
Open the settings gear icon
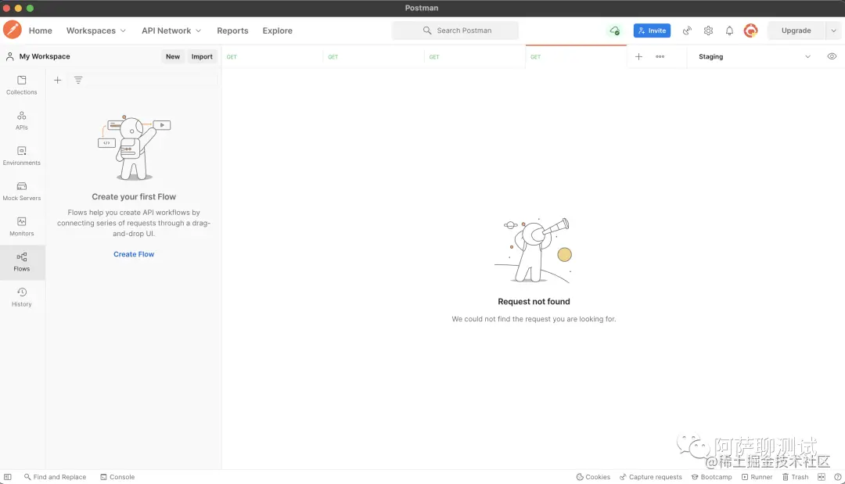(708, 30)
